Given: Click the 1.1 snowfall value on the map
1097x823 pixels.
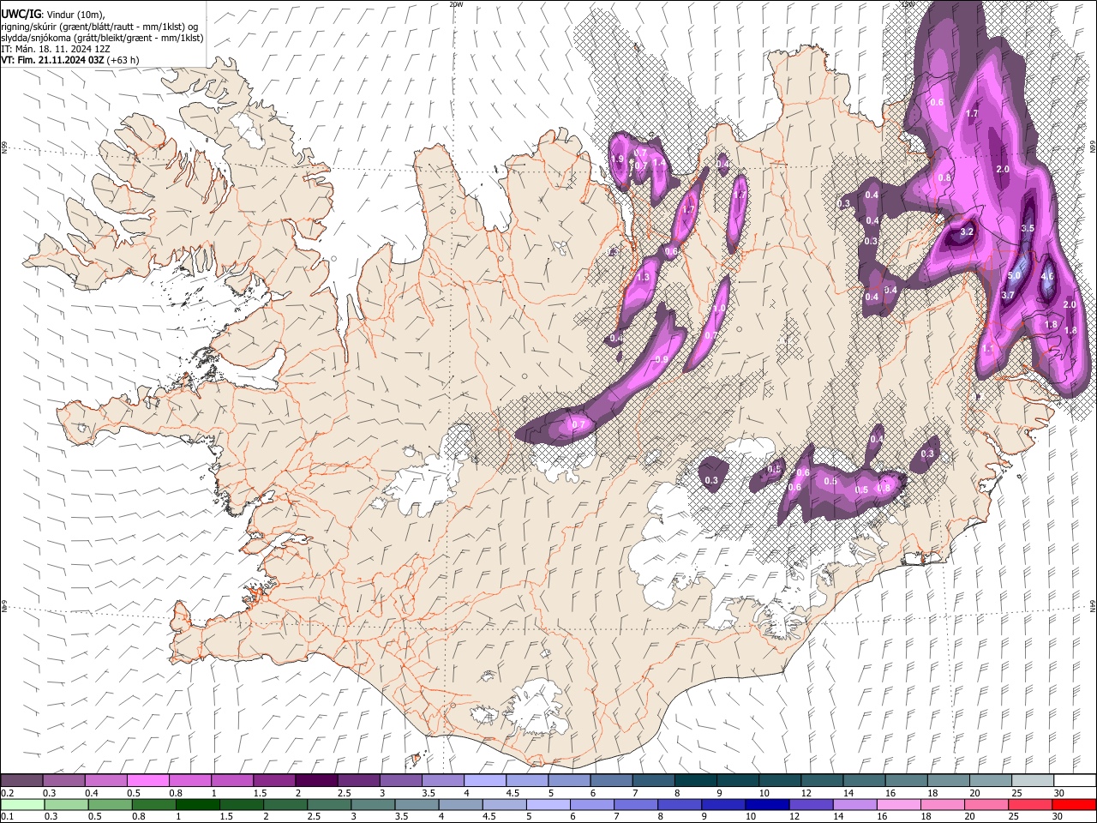Looking at the screenshot, I should tap(988, 349).
